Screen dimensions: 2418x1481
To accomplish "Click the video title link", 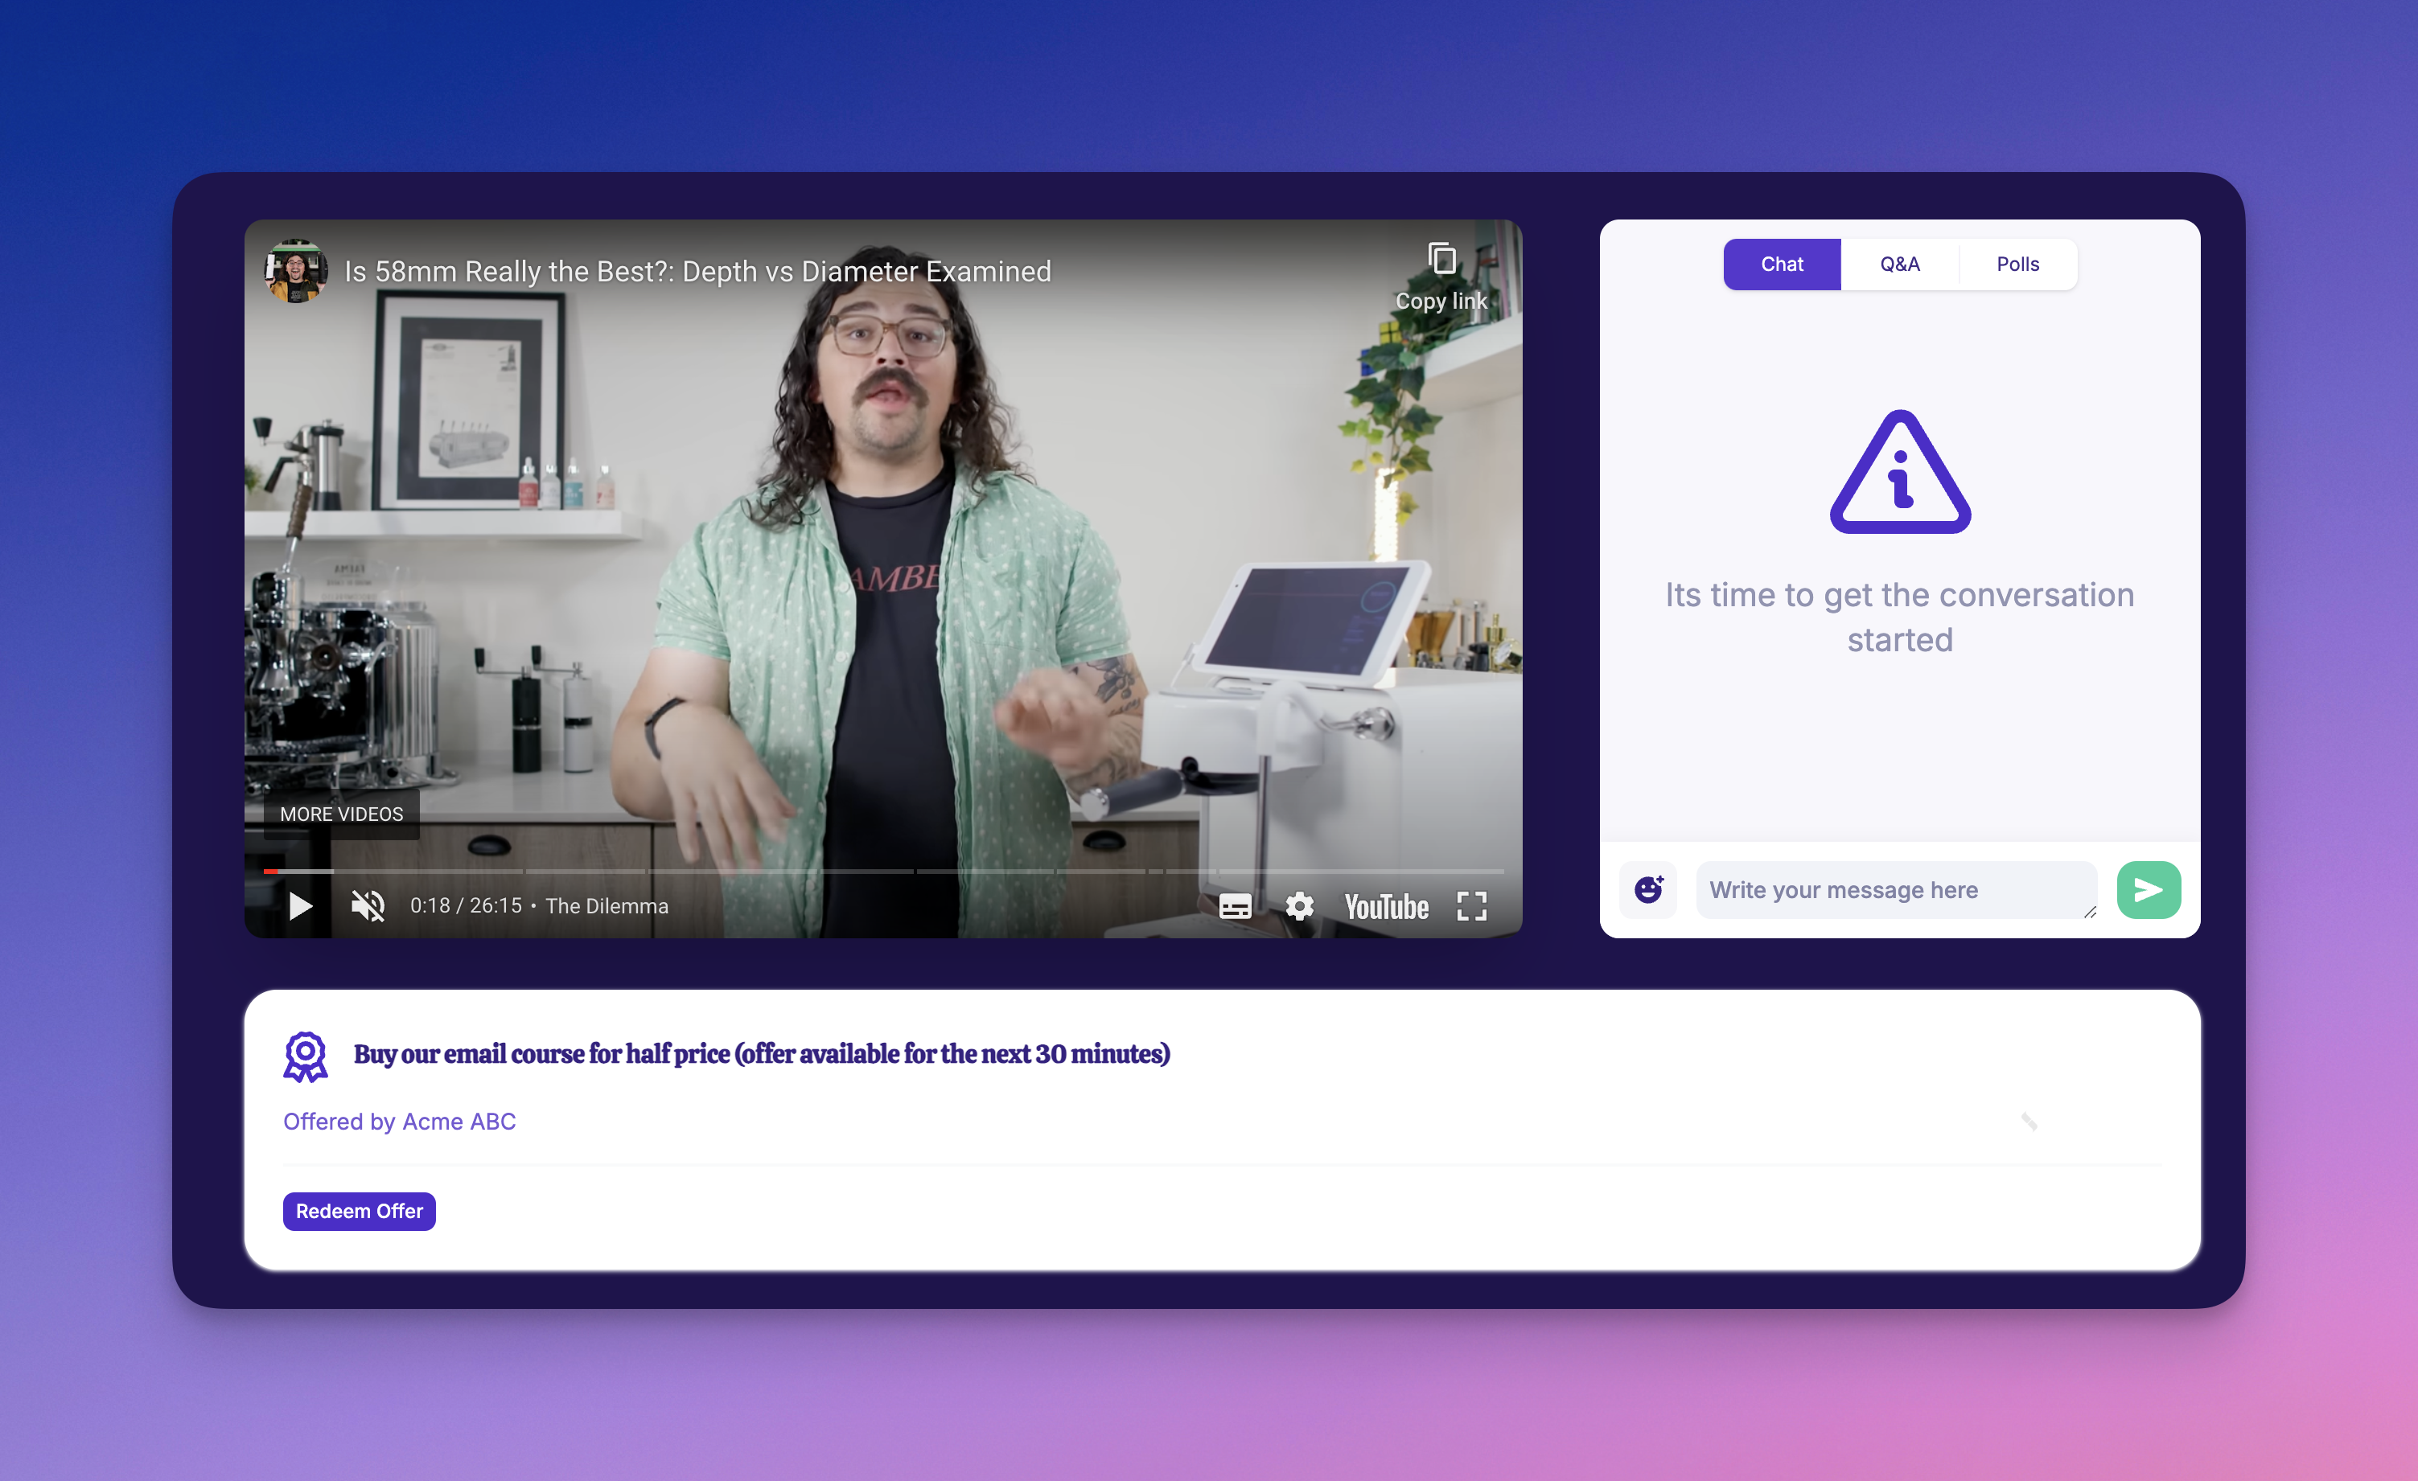I will tap(697, 272).
